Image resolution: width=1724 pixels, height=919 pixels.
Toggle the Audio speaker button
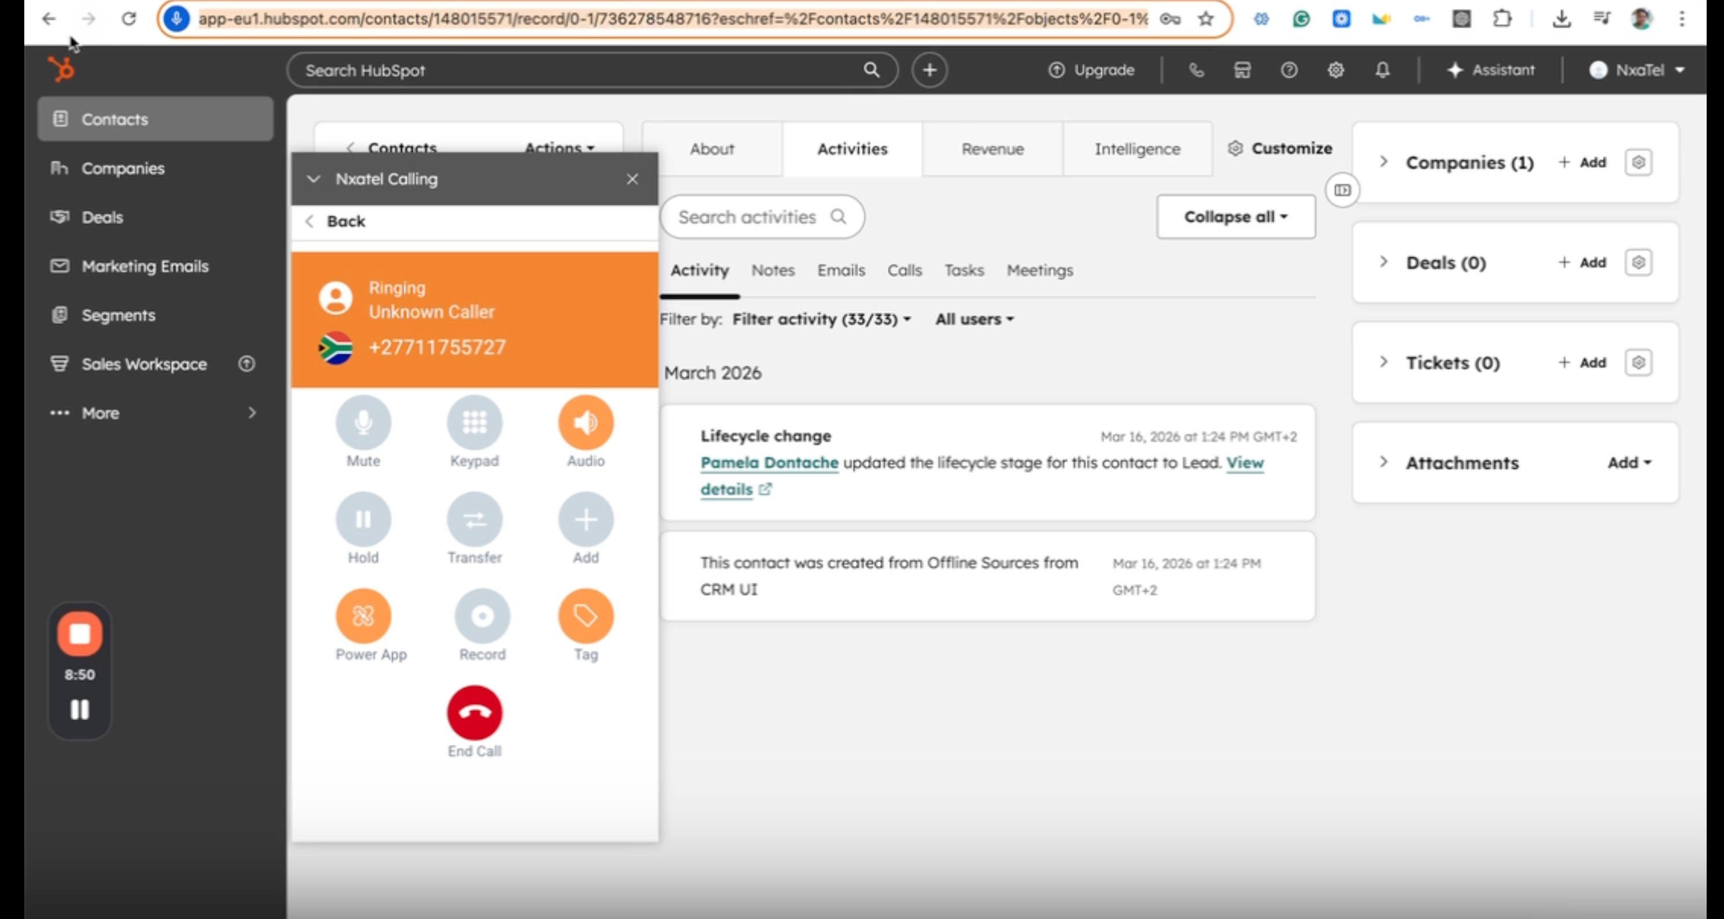[586, 423]
